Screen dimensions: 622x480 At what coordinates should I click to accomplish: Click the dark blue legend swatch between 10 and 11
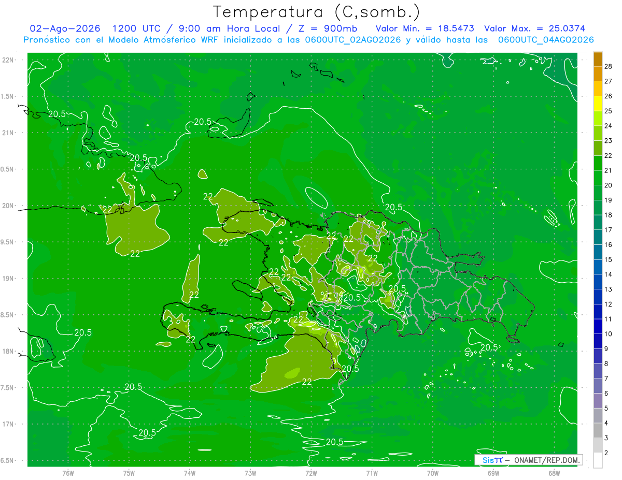click(598, 326)
